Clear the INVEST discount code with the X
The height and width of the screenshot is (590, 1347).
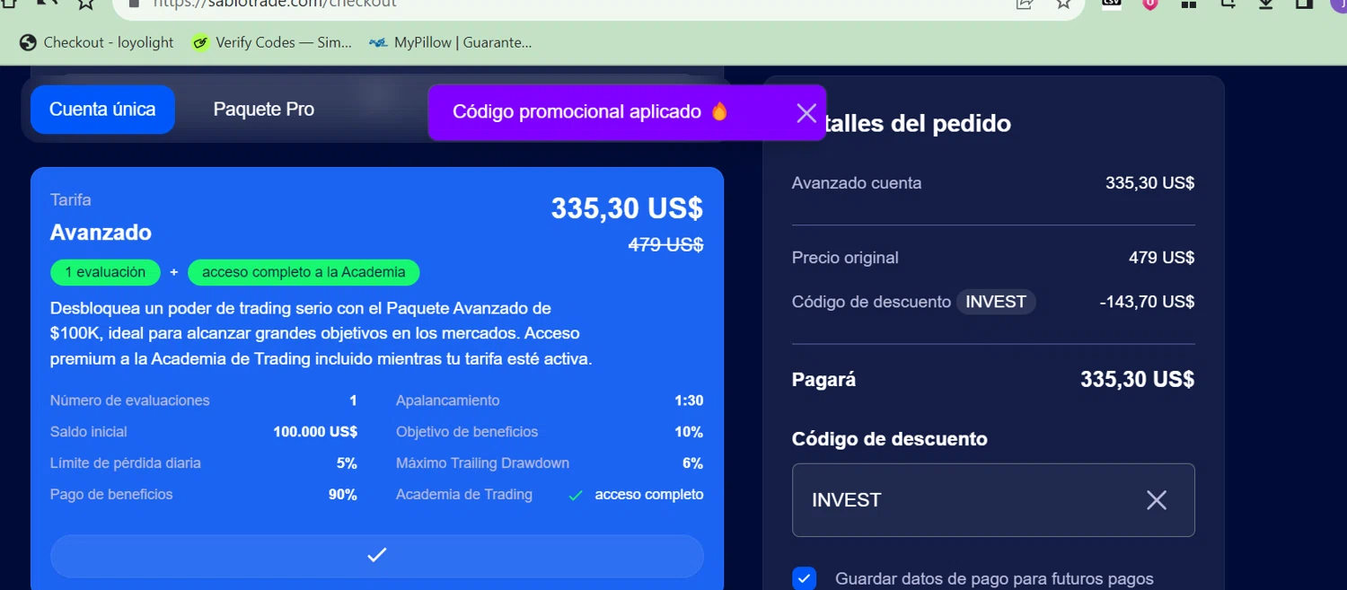tap(1156, 500)
